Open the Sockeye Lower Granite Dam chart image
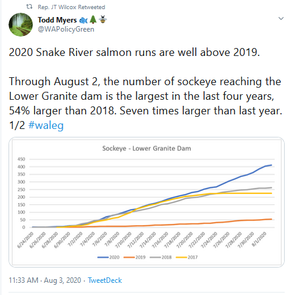 click(x=147, y=202)
